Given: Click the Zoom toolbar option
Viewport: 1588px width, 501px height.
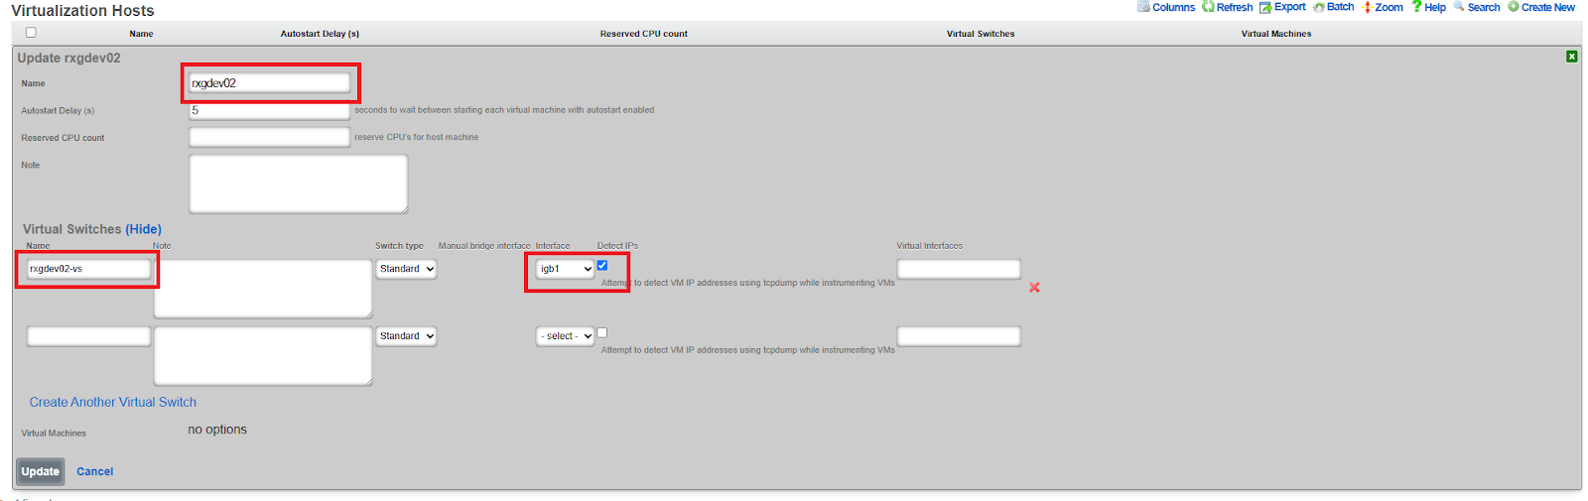Looking at the screenshot, I should [x=1383, y=7].
